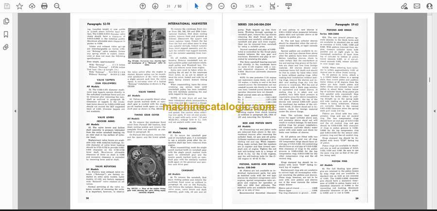Upload the file to cloud storage
437x211 pixels.
click(x=32, y=6)
